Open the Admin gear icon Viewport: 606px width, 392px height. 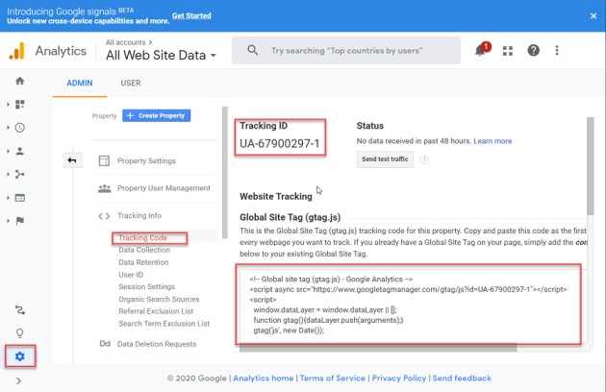(x=19, y=356)
